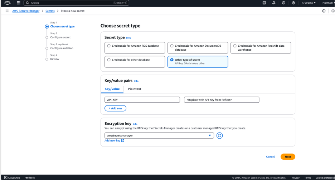Open the CloudShell icon in top bar
The width and height of the screenshot is (335, 180).
[x=264, y=3]
